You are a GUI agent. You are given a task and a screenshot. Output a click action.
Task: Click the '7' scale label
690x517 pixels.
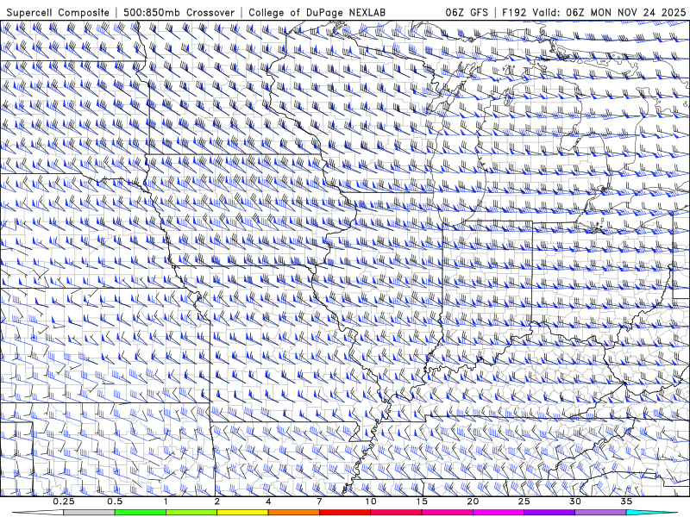319,501
